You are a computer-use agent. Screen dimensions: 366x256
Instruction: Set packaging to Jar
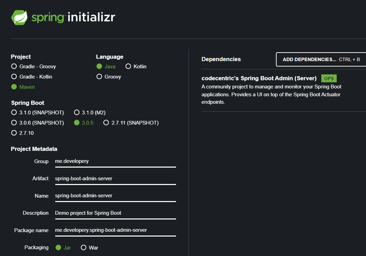pos(63,247)
